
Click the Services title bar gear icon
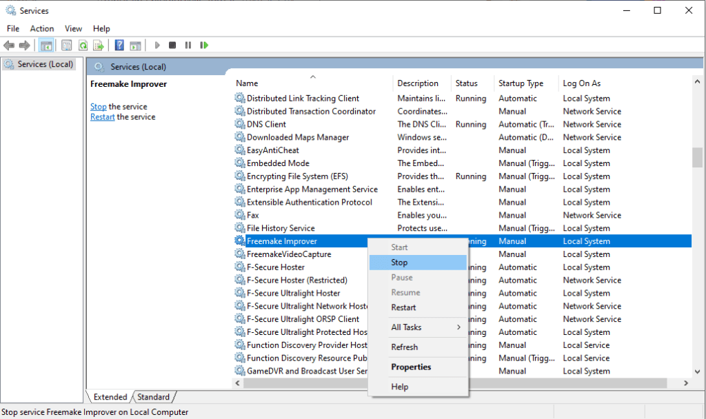11,10
